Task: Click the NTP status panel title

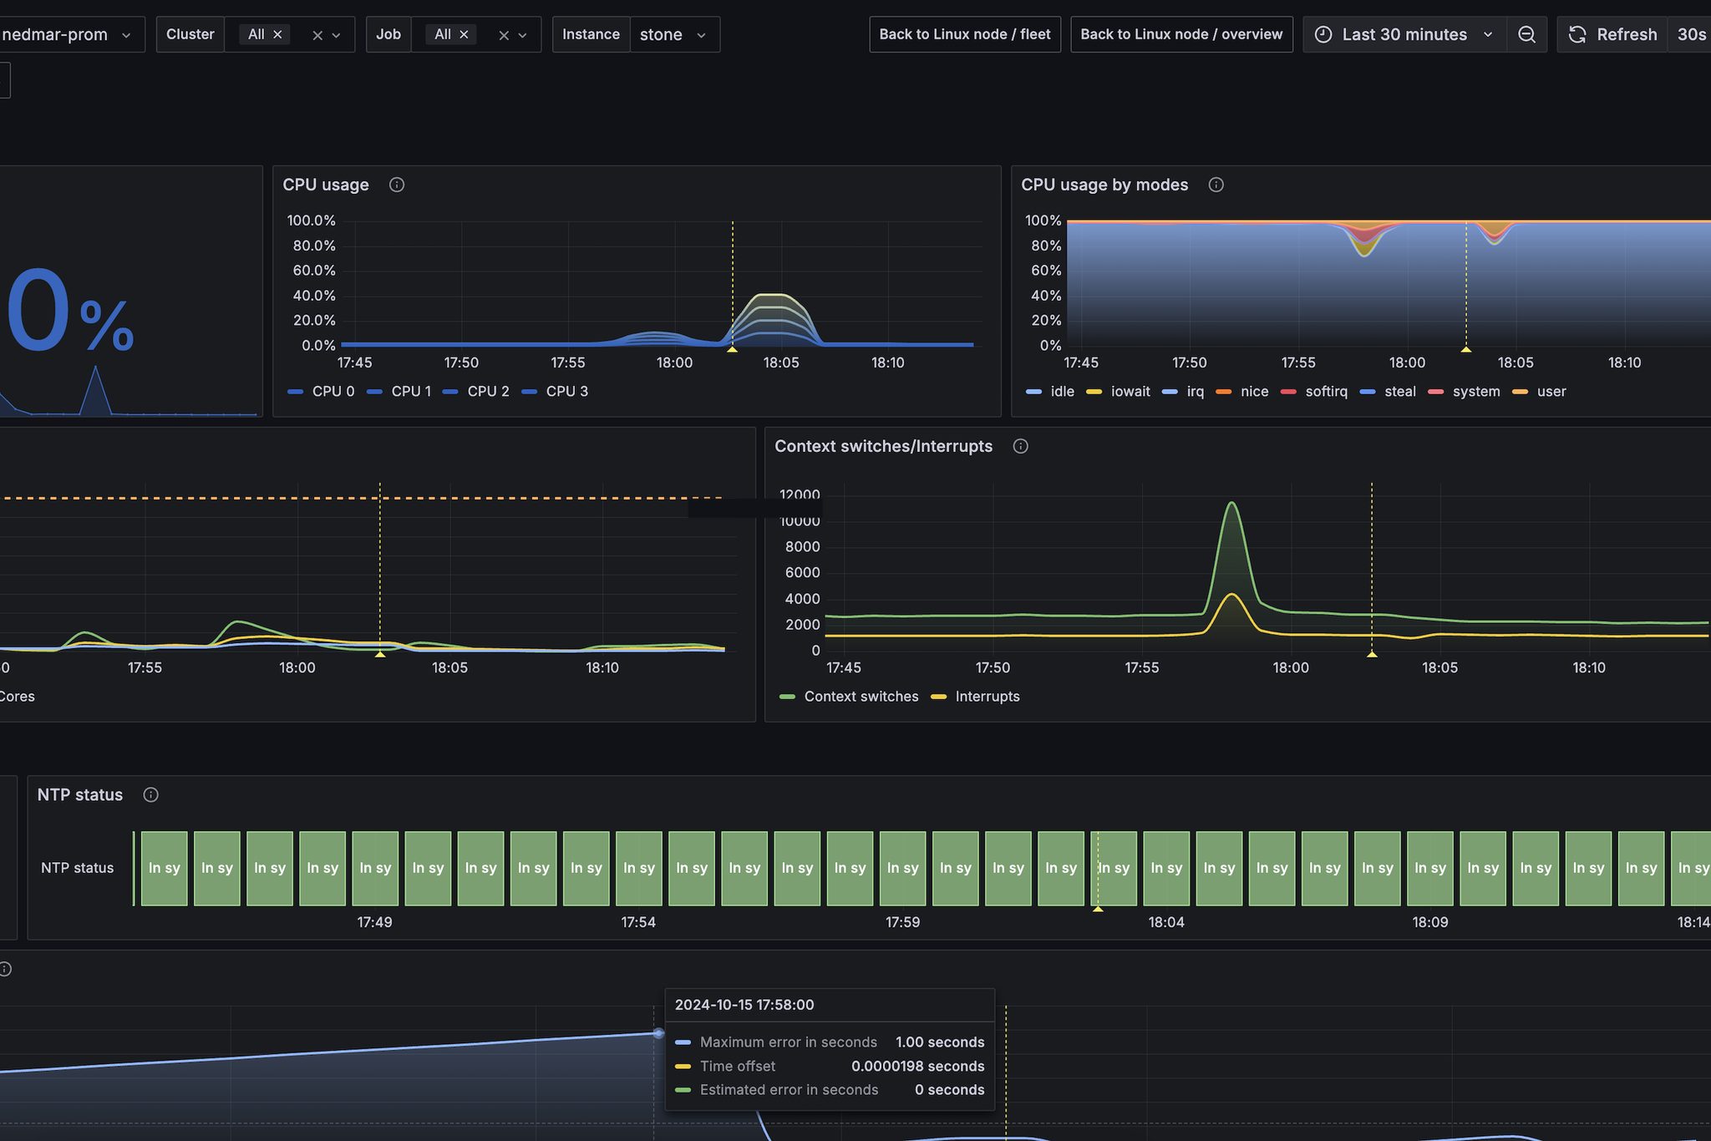Action: point(80,794)
